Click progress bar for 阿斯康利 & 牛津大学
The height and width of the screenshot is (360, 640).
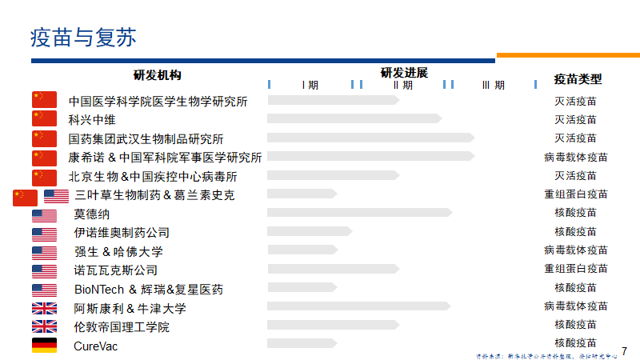point(358,306)
